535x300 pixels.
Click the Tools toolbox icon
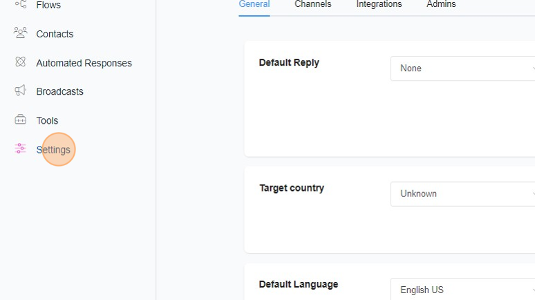21,120
